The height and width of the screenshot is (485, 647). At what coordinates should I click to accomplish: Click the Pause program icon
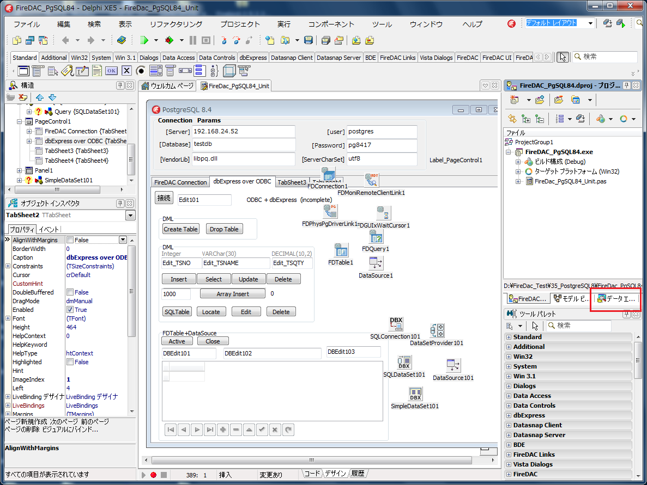coord(193,40)
